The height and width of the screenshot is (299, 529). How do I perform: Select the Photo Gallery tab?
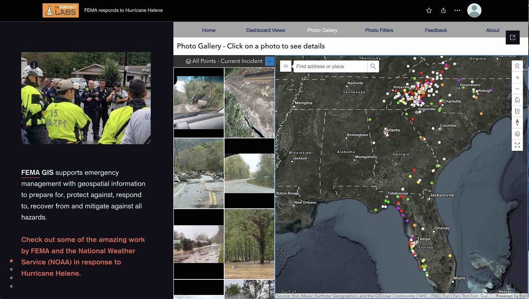322,30
